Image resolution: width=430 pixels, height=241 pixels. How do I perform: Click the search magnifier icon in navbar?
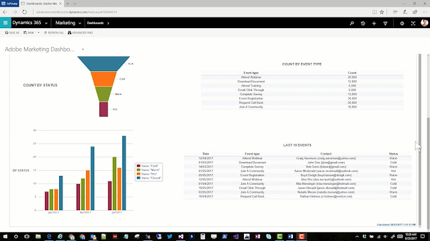351,23
